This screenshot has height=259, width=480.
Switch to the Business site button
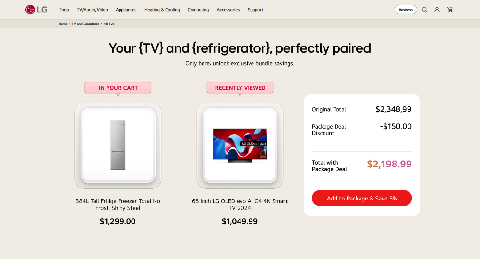[406, 10]
